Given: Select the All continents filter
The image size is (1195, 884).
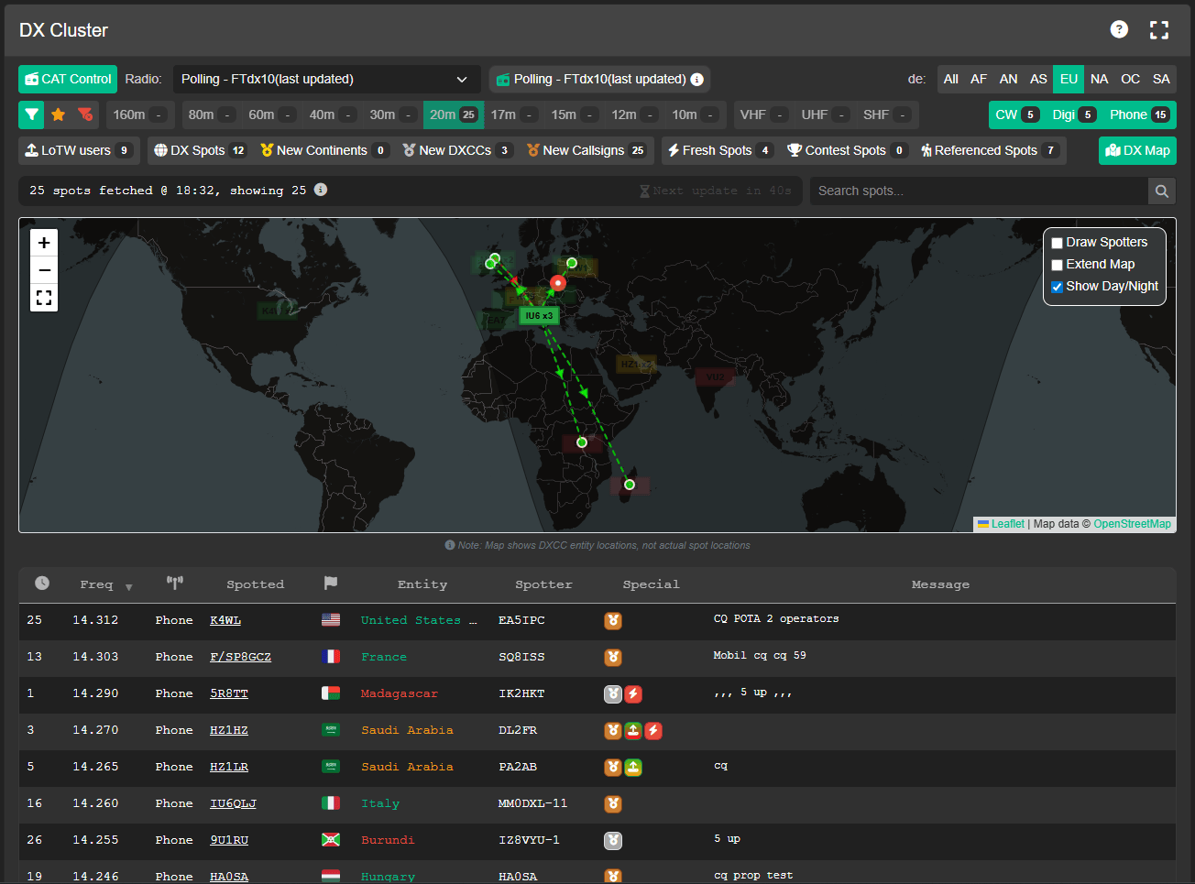Looking at the screenshot, I should click(x=951, y=79).
